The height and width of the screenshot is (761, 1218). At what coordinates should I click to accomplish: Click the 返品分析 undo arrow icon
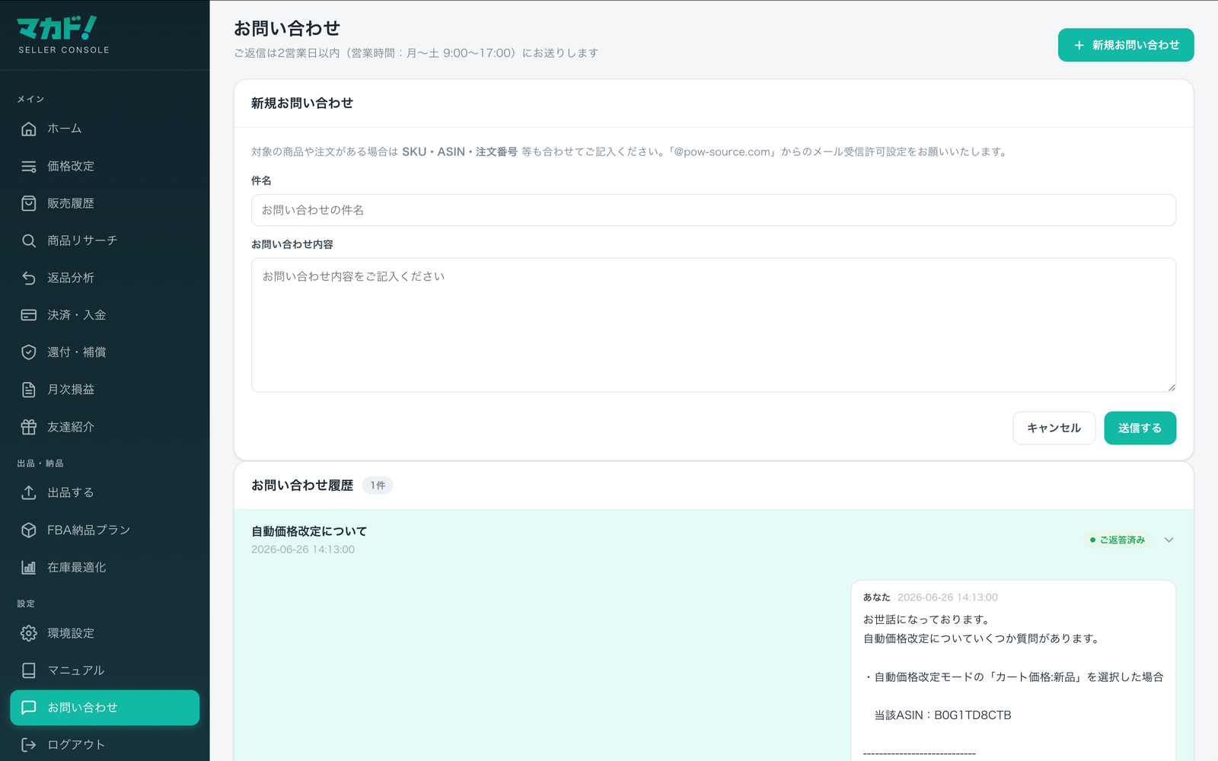29,278
